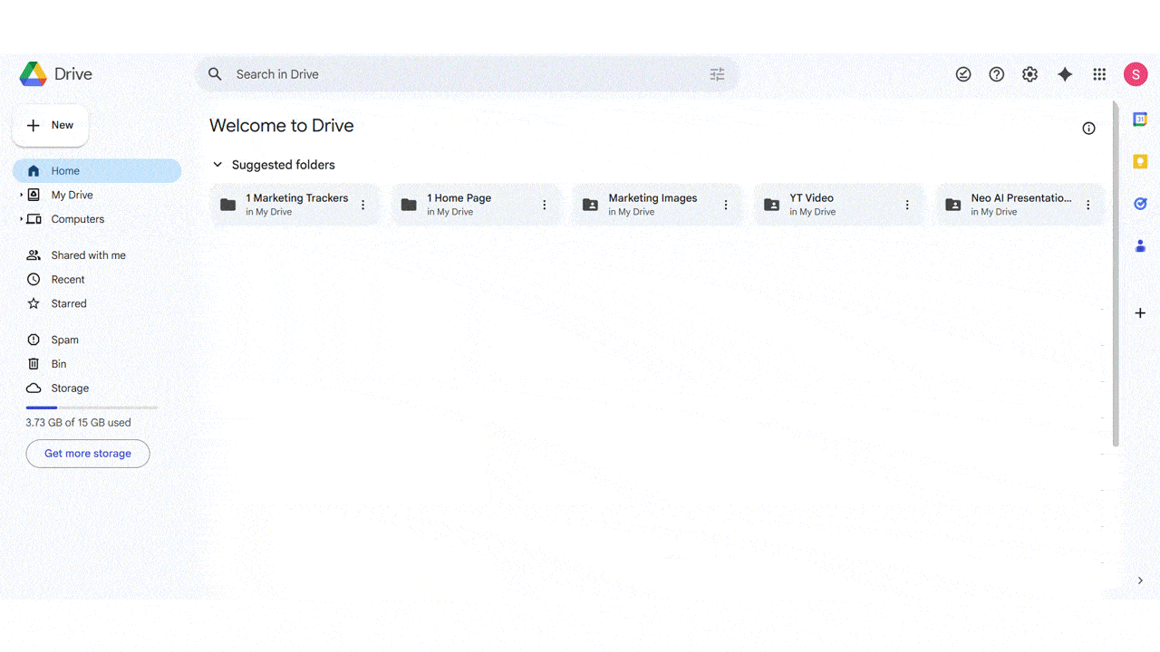Click the Welcome to Drive heading
The image size is (1160, 652).
click(x=282, y=126)
